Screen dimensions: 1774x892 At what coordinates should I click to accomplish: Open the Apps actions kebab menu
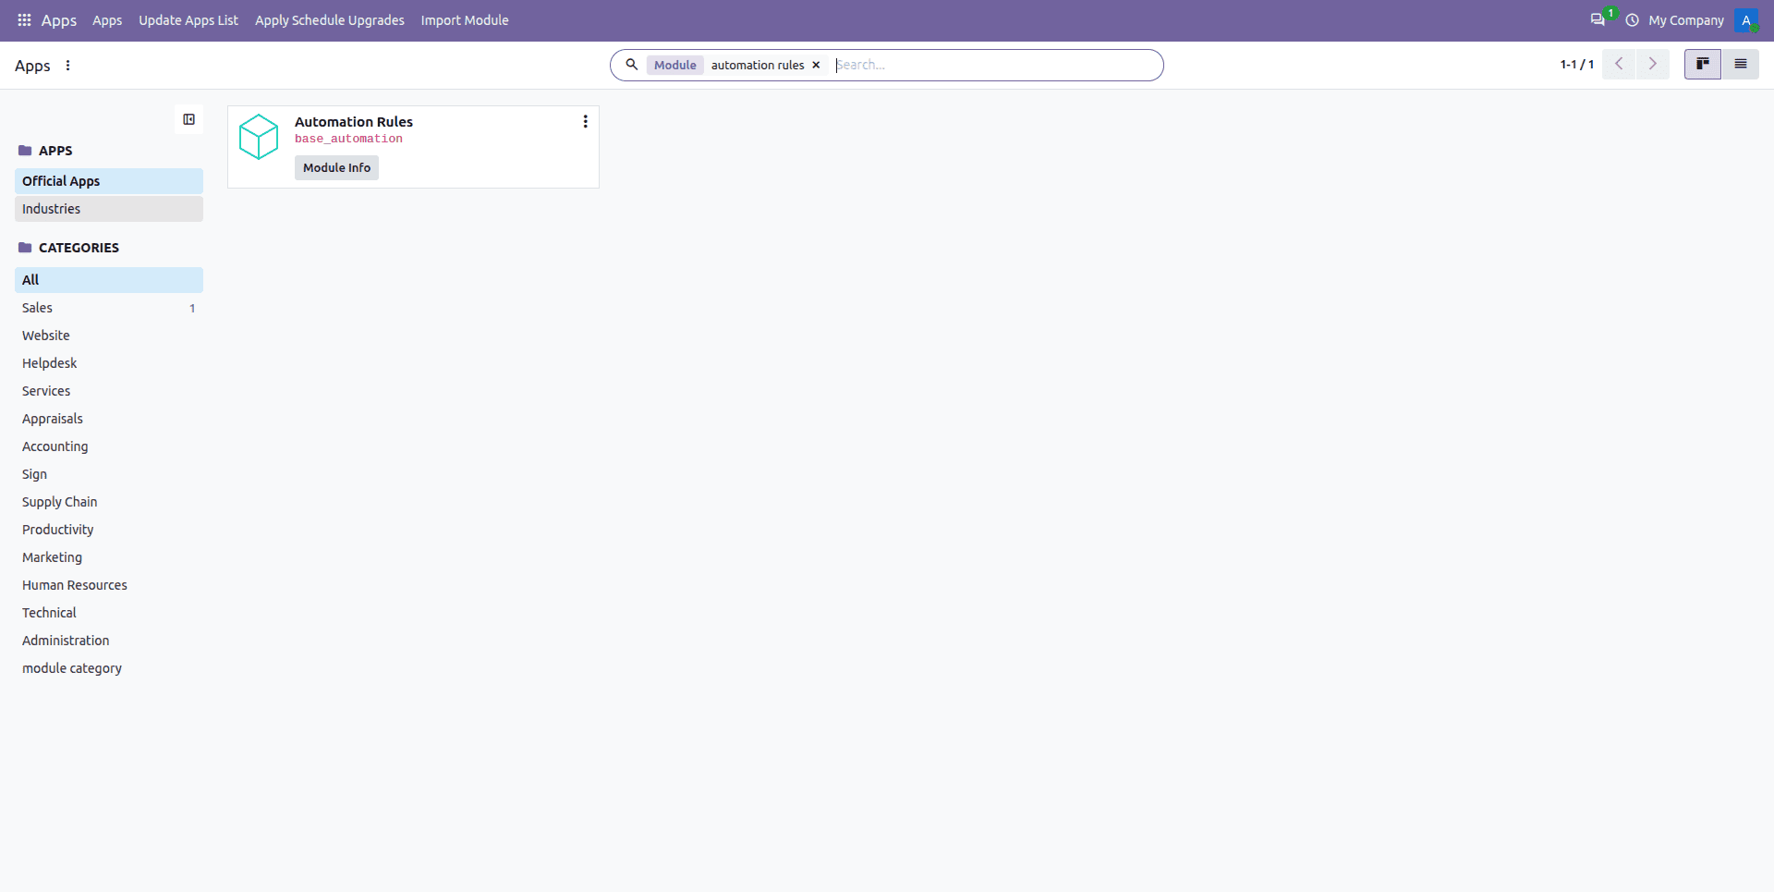(67, 66)
